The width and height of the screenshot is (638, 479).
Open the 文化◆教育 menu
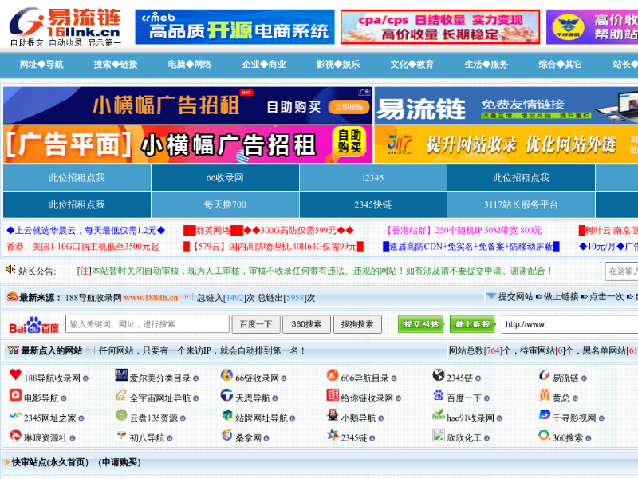412,65
